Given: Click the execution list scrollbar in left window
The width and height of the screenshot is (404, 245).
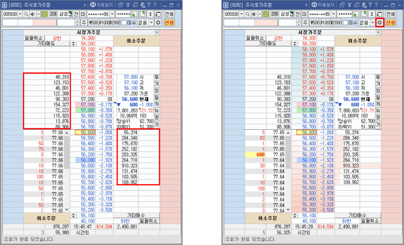Looking at the screenshot, I should tap(67, 152).
